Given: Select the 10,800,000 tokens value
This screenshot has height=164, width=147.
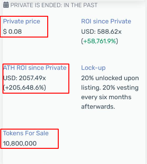Looking at the screenshot, I should pos(20,143).
